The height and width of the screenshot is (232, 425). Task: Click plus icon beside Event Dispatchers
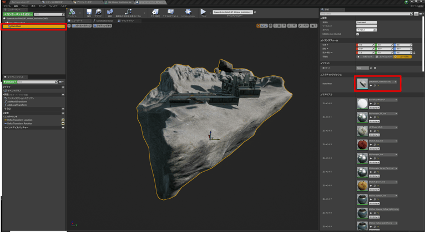click(63, 127)
